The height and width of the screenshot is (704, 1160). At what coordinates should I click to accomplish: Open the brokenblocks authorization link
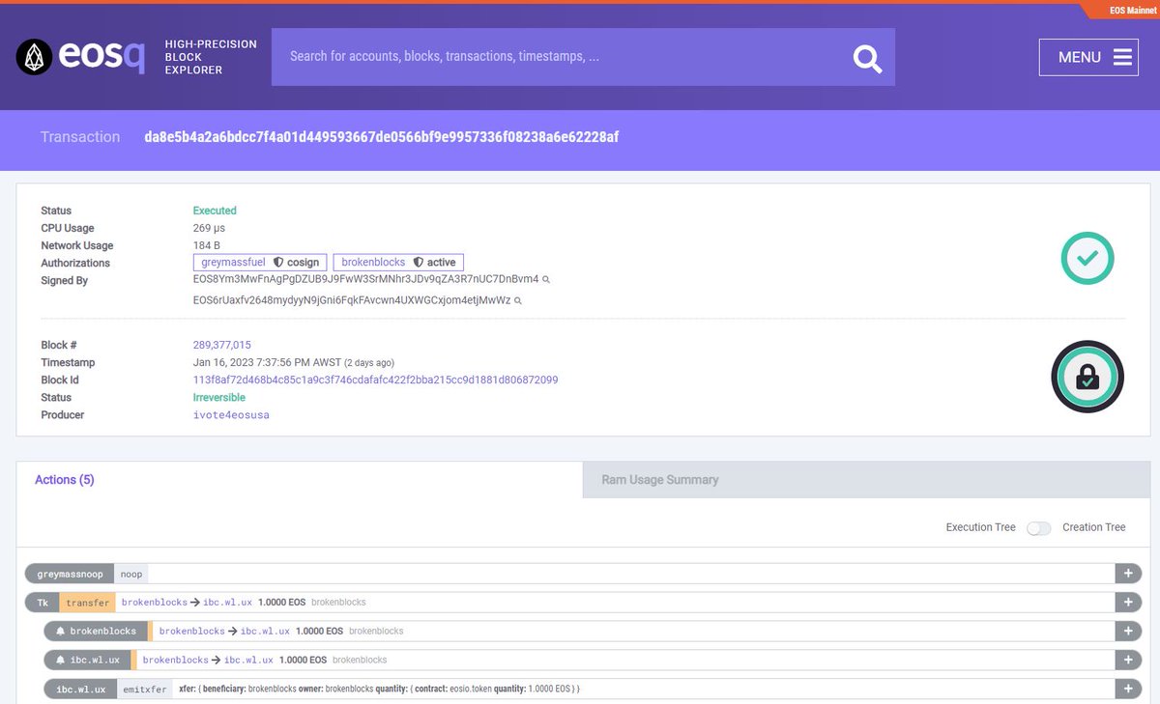(x=373, y=262)
